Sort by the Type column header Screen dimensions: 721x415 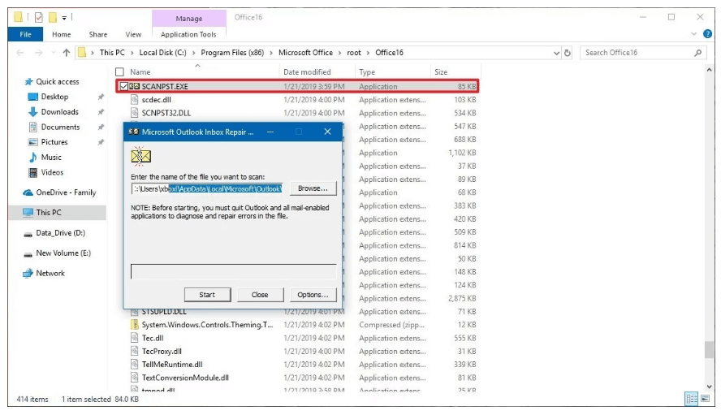pos(367,72)
